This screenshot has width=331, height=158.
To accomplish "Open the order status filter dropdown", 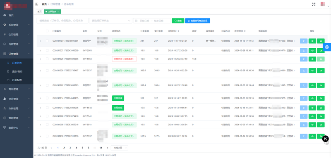I will 110,21.
